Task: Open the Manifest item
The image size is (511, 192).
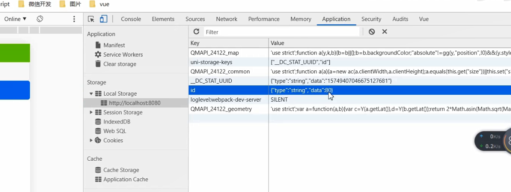Action: point(114,45)
